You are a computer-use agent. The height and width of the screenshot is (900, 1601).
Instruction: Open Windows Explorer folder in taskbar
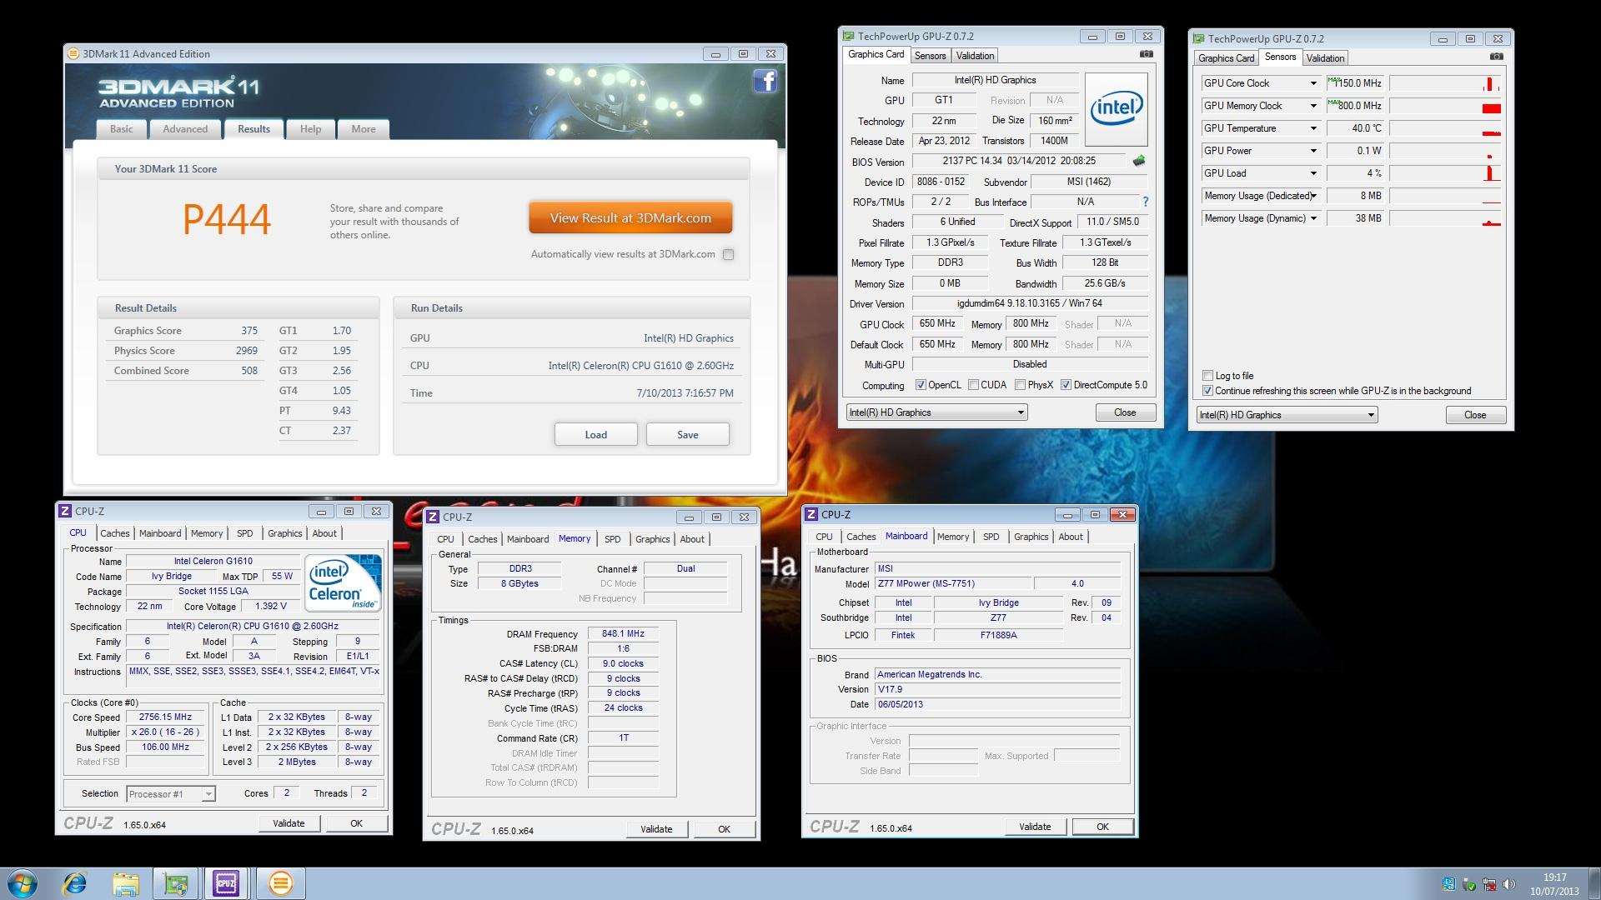click(x=126, y=883)
